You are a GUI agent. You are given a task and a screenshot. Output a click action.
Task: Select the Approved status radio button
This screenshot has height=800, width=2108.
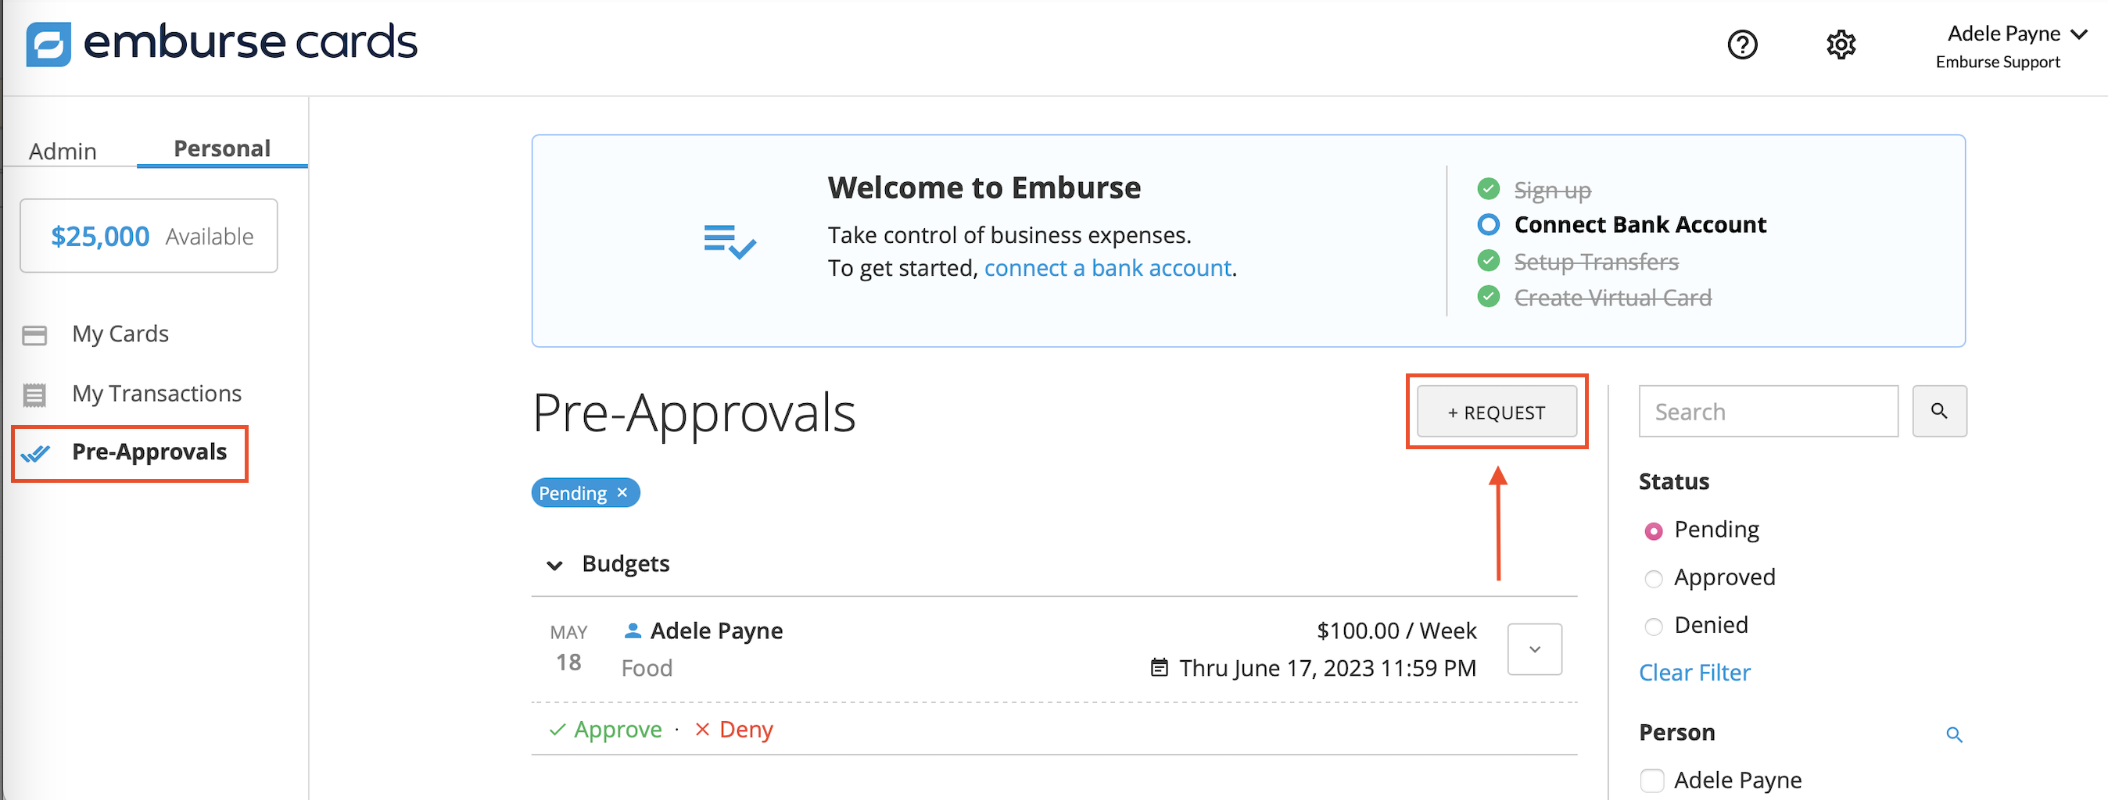click(1653, 578)
